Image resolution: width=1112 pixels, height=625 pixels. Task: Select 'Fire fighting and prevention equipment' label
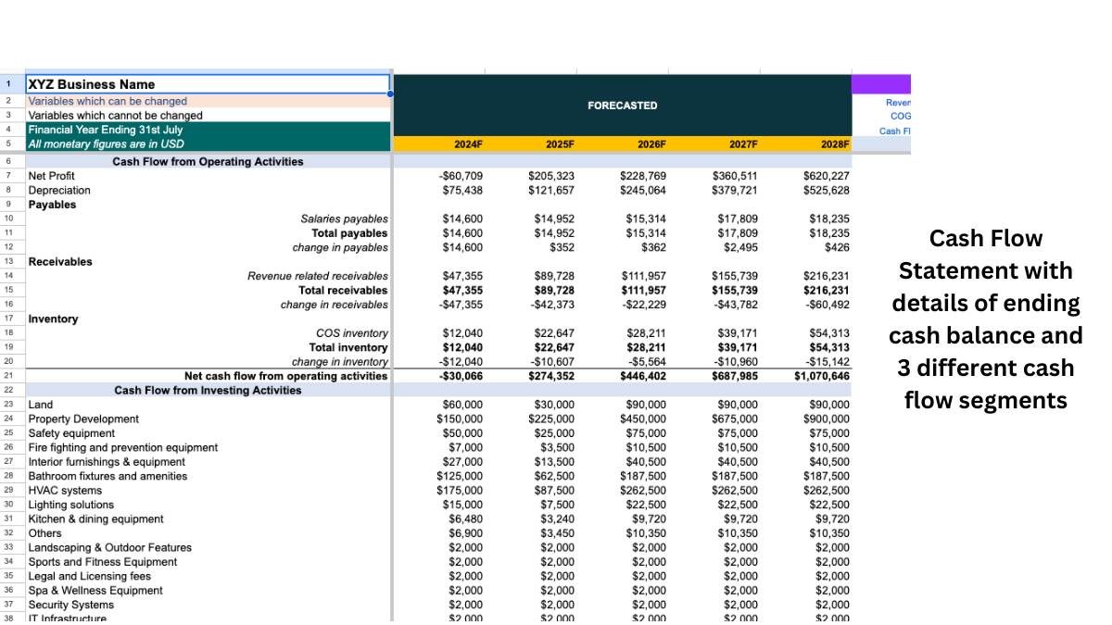(x=123, y=448)
